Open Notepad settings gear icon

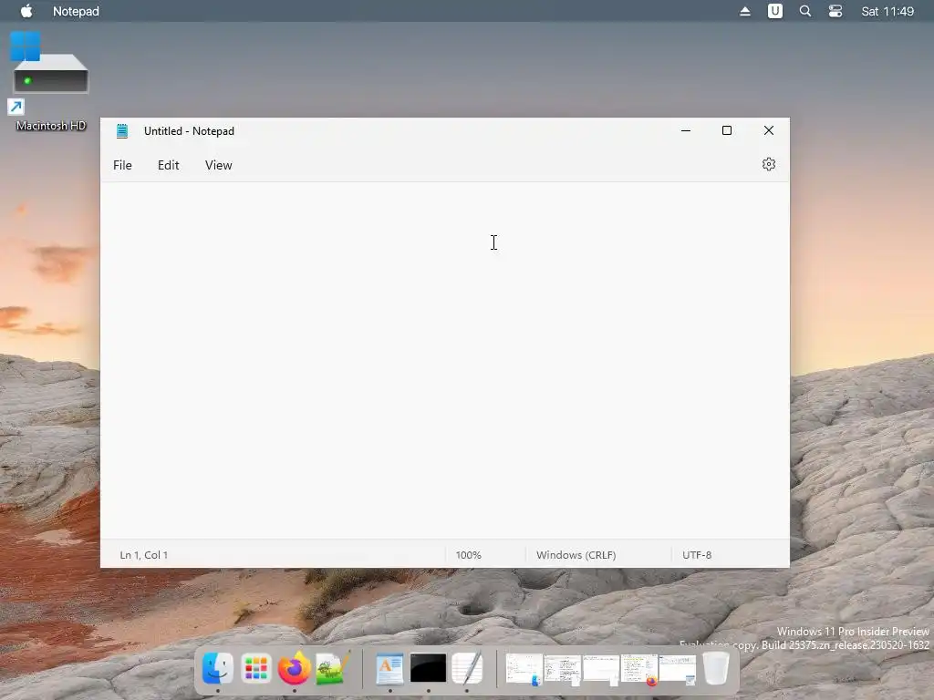click(768, 164)
